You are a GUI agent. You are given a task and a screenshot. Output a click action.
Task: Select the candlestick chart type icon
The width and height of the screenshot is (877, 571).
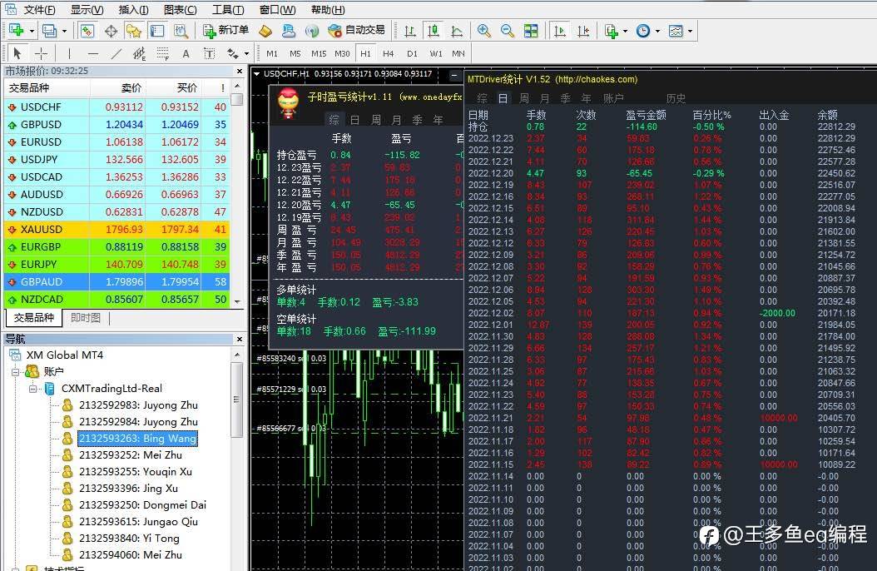pos(433,31)
